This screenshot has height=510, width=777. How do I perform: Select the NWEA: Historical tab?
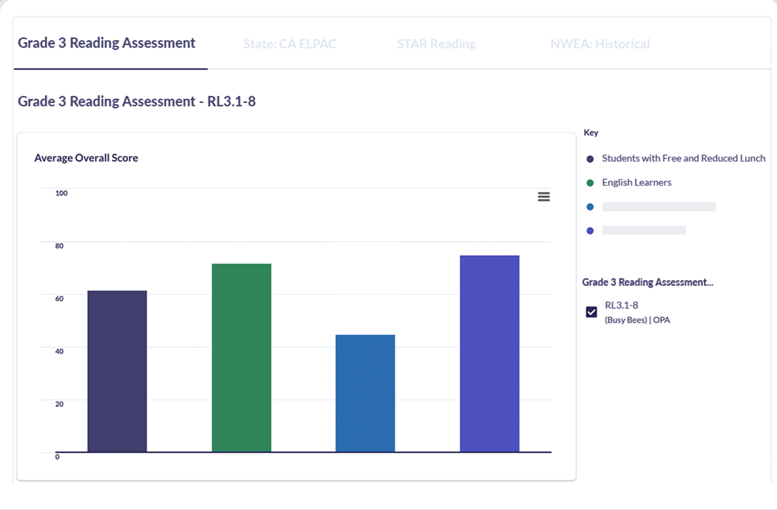[x=600, y=44]
